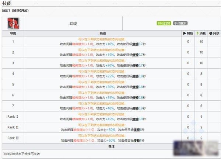The height and width of the screenshot is (159, 221).
Task: Click the clock icon beside 持续
Action: [211, 33]
